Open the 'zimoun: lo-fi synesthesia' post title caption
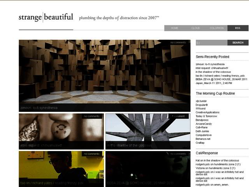 pos(39,108)
